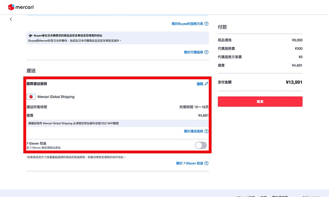Open 關於 7-Eleven 取貨 help link
329x197 pixels.
click(190, 163)
